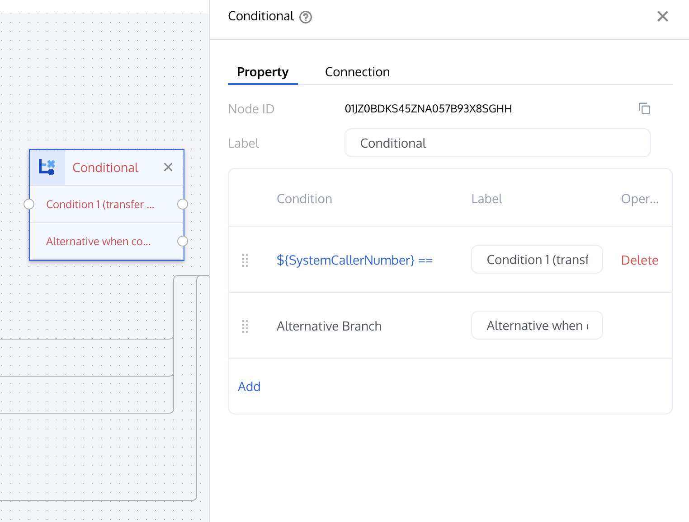Screen dimensions: 689x522
Task: Click the help icon beside Conditional title
Action: coord(306,17)
